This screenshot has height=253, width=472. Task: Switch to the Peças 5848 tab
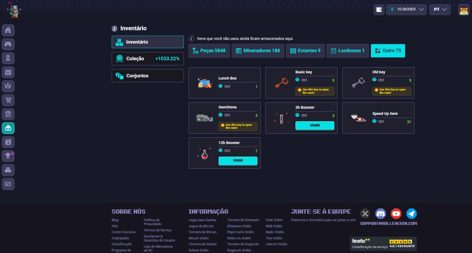(209, 51)
